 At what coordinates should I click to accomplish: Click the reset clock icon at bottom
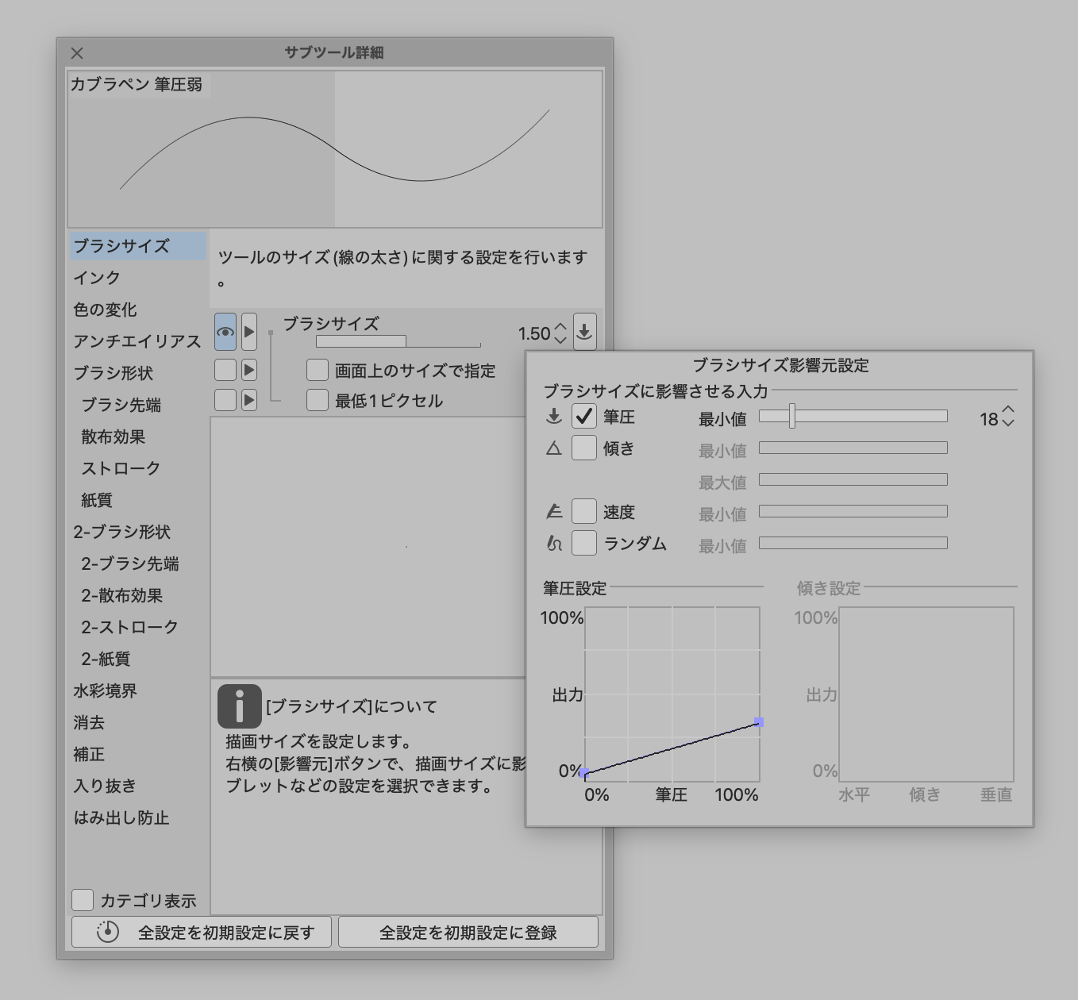pyautogui.click(x=108, y=932)
